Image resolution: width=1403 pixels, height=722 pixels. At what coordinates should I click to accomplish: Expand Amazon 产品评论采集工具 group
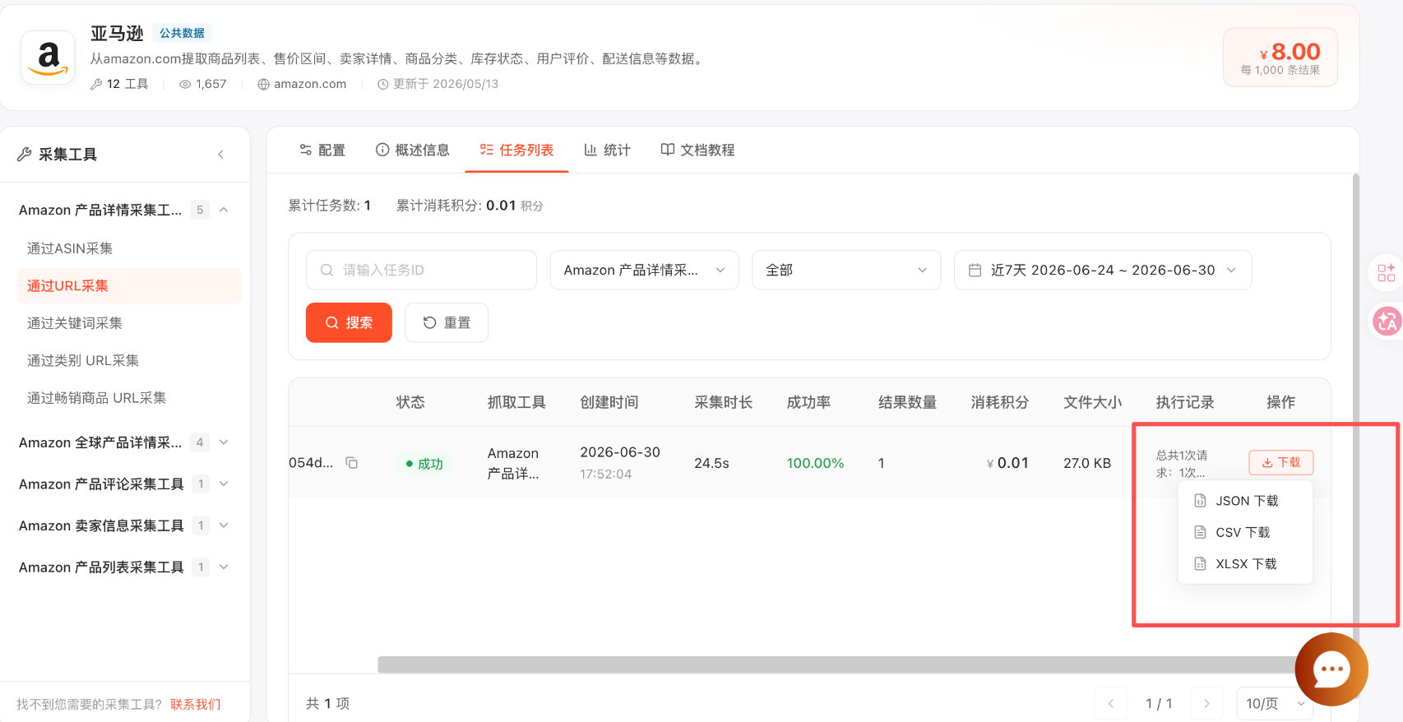coord(224,484)
